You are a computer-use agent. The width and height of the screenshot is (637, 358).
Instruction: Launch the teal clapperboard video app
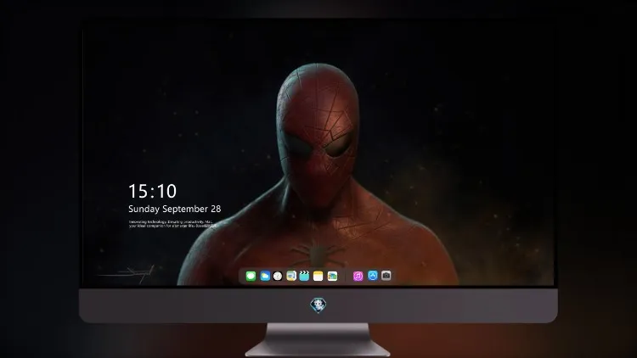[x=304, y=276]
